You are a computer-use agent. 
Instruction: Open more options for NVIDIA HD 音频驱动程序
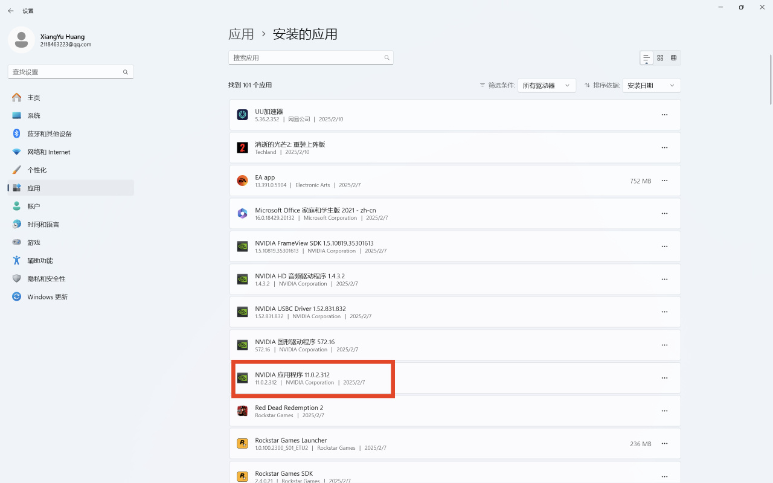[664, 279]
